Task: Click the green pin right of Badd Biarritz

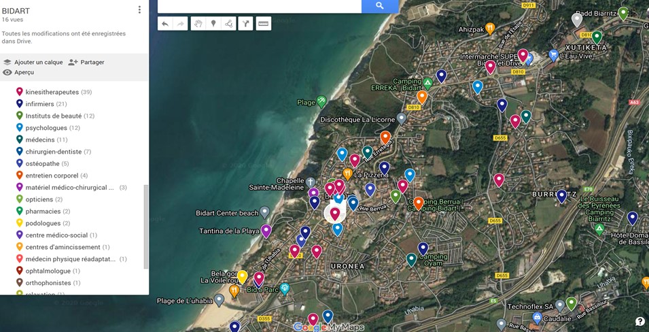Action: click(x=623, y=13)
